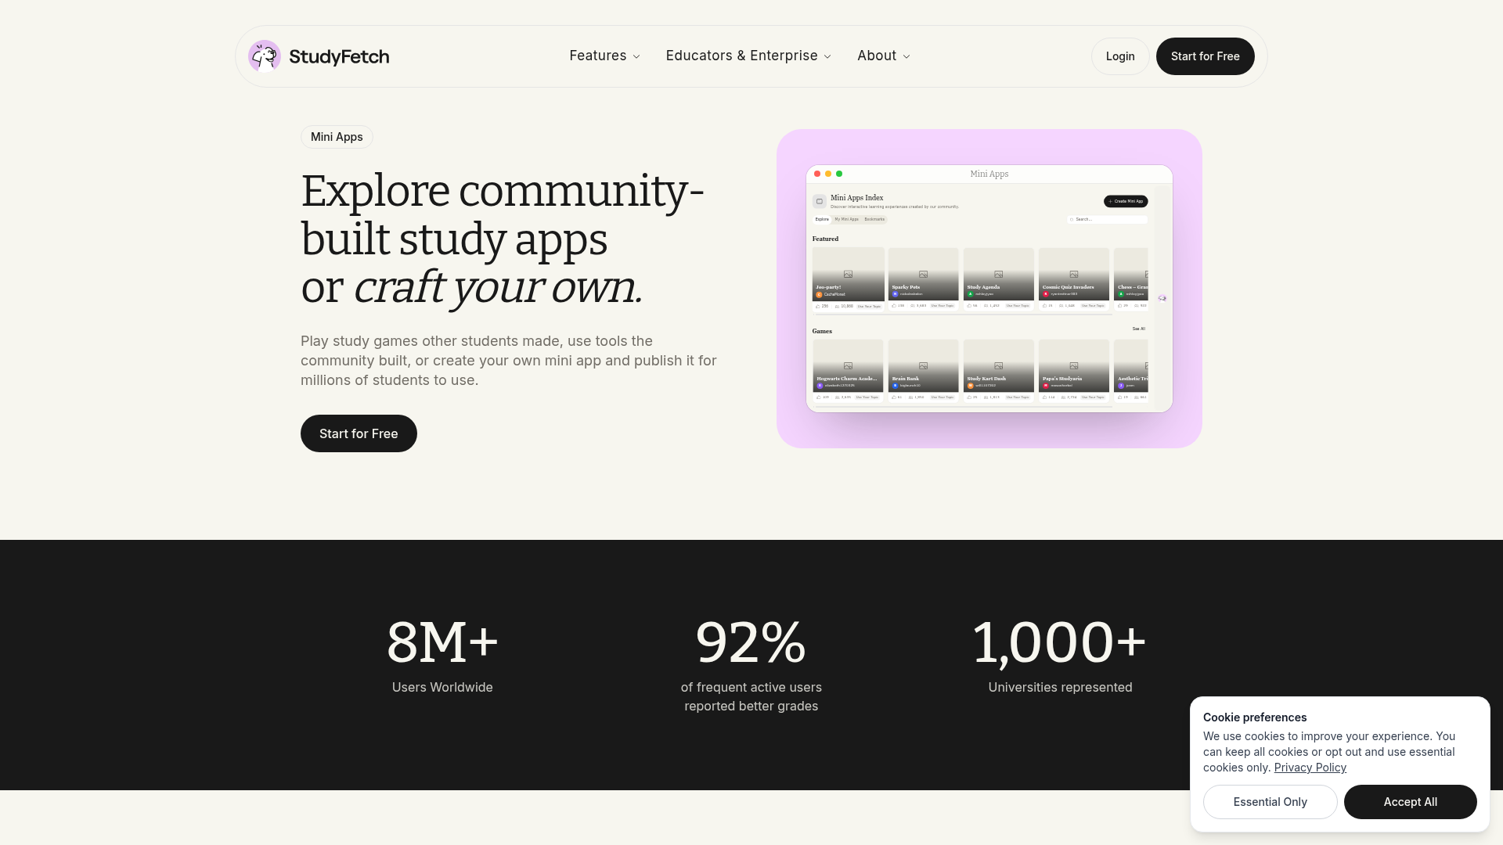Click the thumbs-up icon on Sparky Pets
This screenshot has width=1503, height=845.
pyautogui.click(x=894, y=306)
